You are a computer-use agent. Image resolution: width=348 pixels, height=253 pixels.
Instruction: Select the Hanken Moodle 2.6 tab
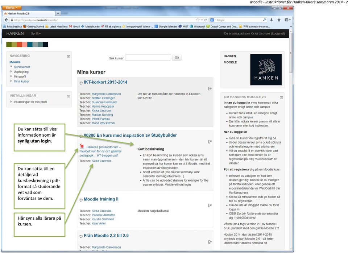28,13
